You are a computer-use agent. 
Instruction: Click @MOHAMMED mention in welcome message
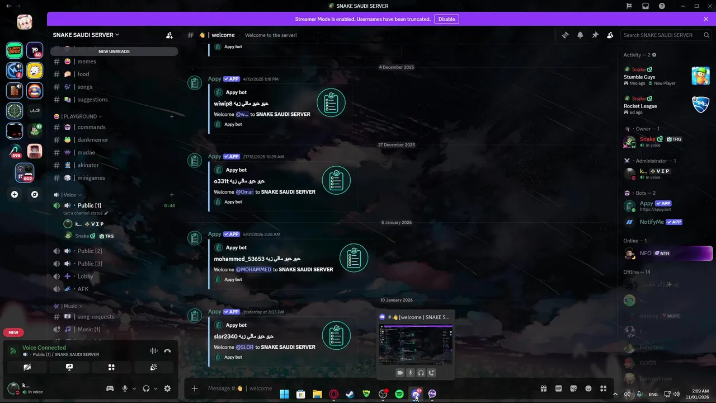coord(253,269)
